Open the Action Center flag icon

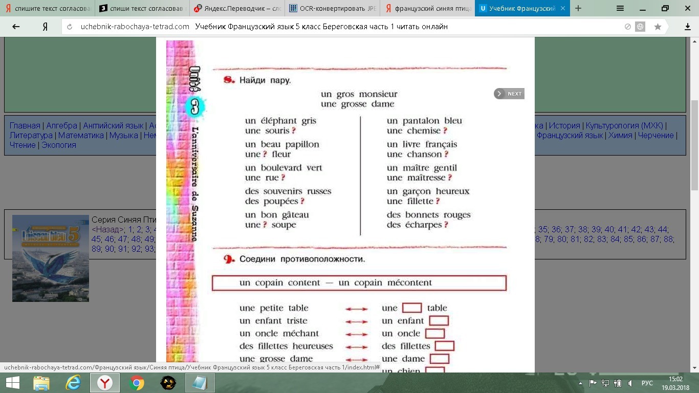click(x=593, y=383)
